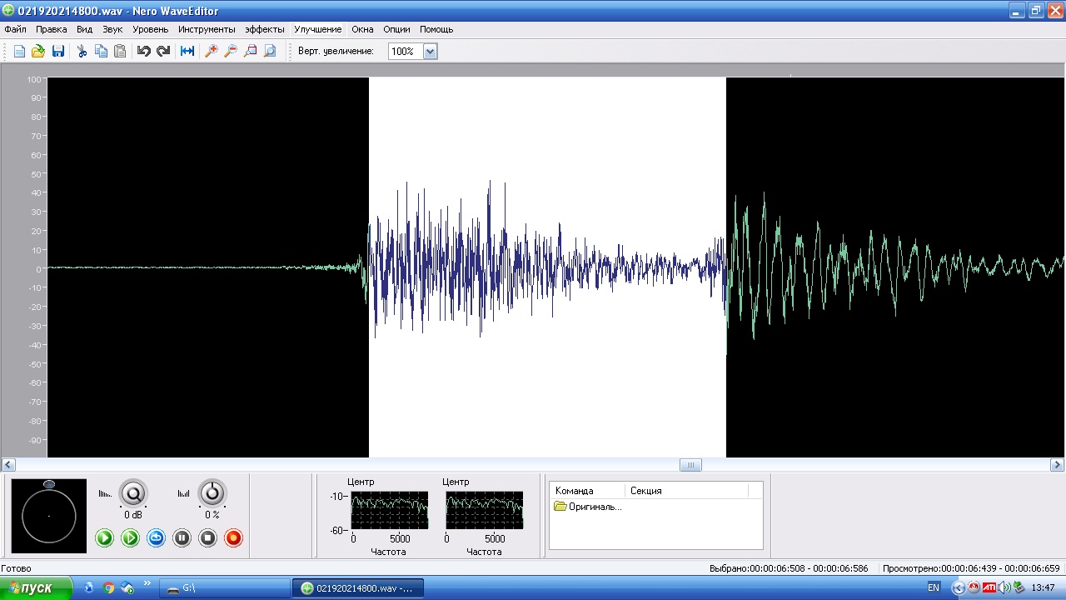
Task: Click the tray volume speaker icon
Action: [1004, 587]
